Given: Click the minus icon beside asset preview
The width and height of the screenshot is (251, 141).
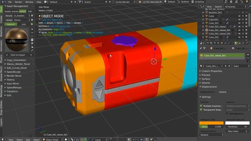Looking at the screenshot, I should coord(32,33).
